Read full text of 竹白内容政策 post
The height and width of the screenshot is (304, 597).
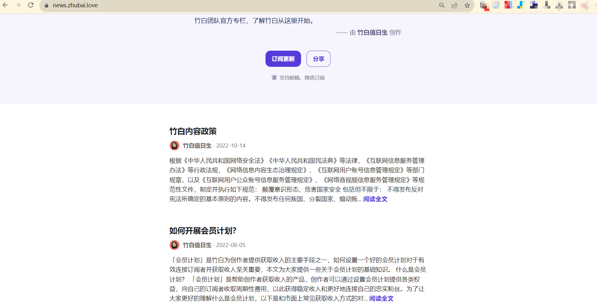point(375,199)
